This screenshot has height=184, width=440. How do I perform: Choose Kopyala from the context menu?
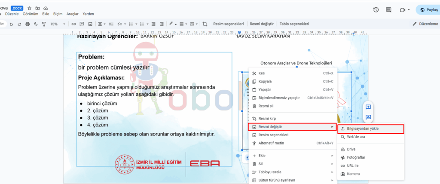click(x=293, y=81)
